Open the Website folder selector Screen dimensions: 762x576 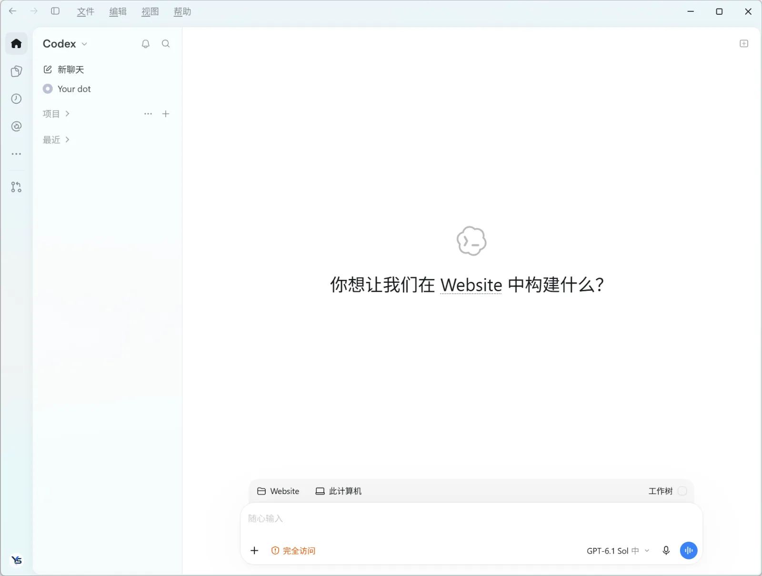click(278, 491)
